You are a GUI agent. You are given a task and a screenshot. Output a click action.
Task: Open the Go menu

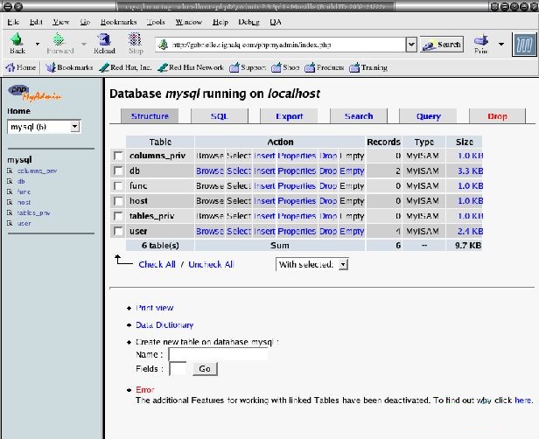(85, 22)
